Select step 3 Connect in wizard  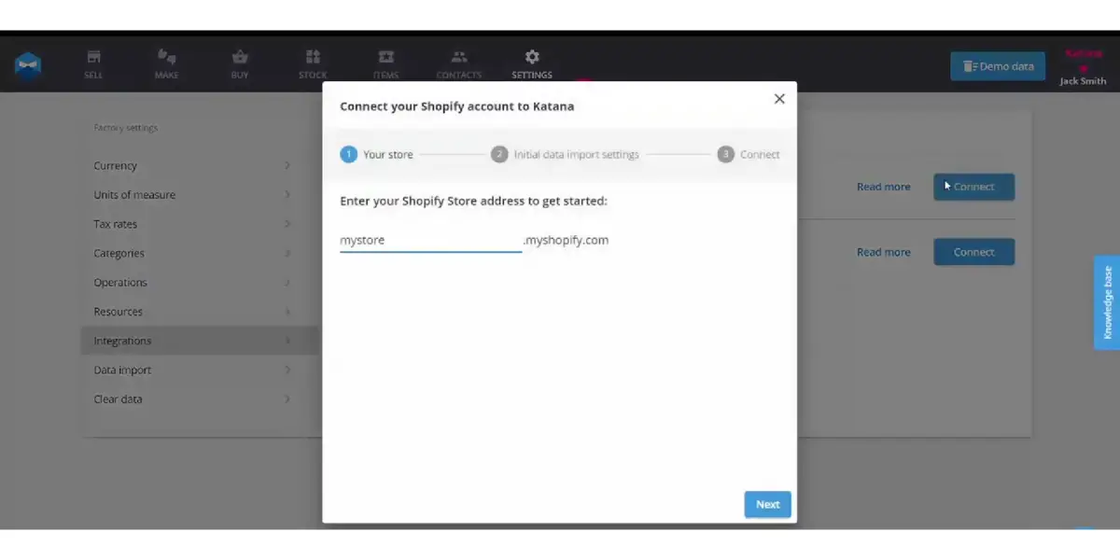(749, 155)
